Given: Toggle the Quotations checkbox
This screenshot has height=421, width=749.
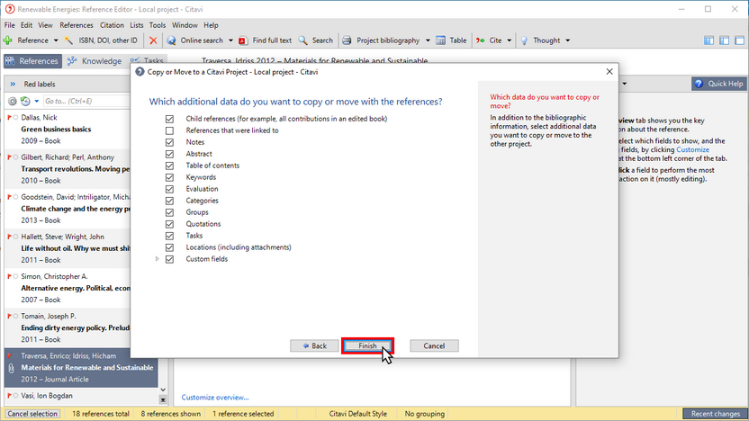Looking at the screenshot, I should tap(169, 224).
